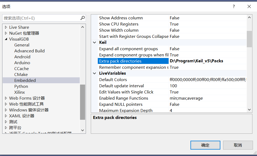This screenshot has width=257, height=156.
Task: Click the search magnifier icon
Action: point(82,18)
